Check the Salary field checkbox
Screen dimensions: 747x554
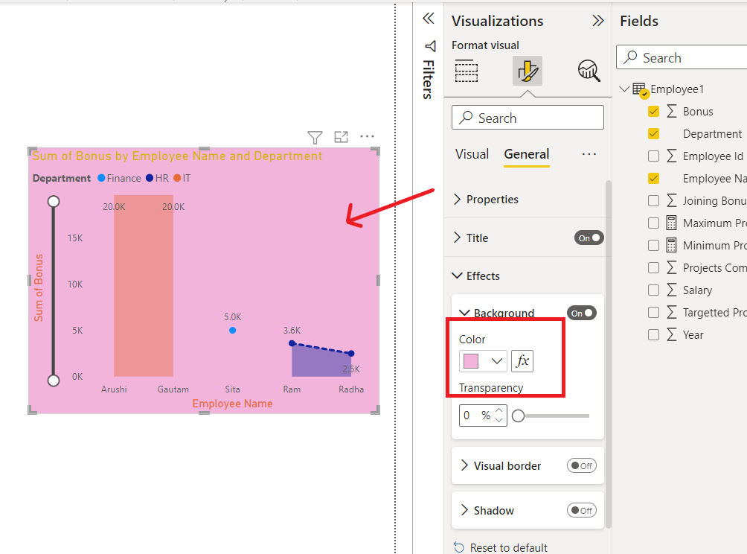tap(653, 290)
